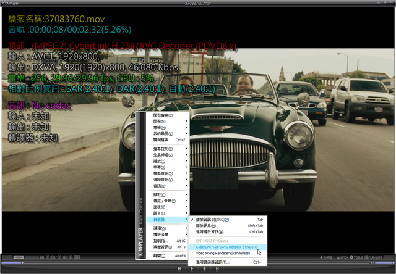Open the TOOLS gear button
Image resolution: width=396 pixels, height=274 pixels.
356,257
